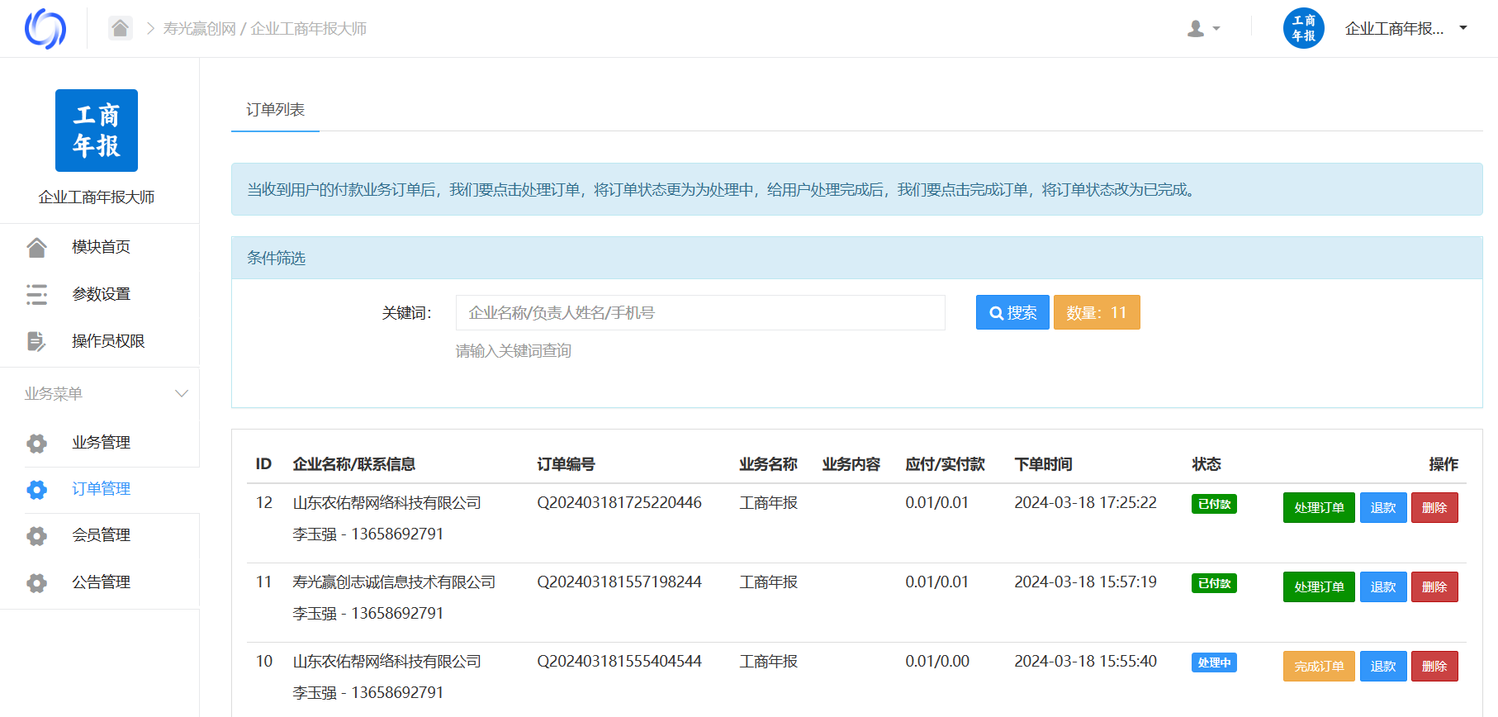Click the house icon beside 模块首页
This screenshot has height=717, width=1498.
tap(36, 247)
